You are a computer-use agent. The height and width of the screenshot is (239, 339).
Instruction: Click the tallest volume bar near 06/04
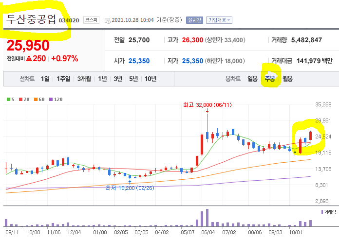pos(207,218)
